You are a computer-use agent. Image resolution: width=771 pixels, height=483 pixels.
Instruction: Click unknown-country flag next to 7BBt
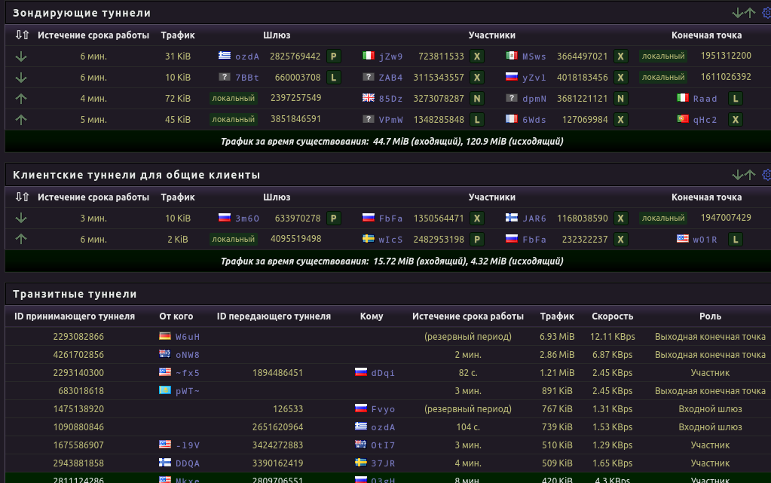(225, 77)
